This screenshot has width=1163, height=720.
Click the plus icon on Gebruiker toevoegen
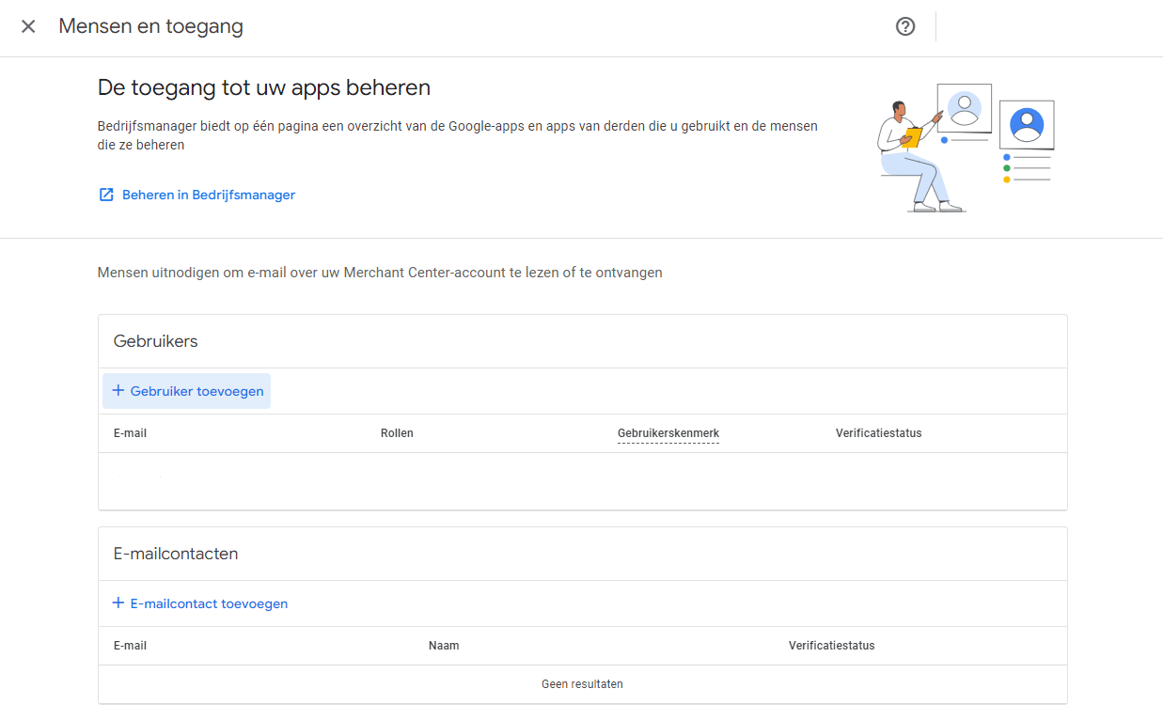(x=120, y=391)
